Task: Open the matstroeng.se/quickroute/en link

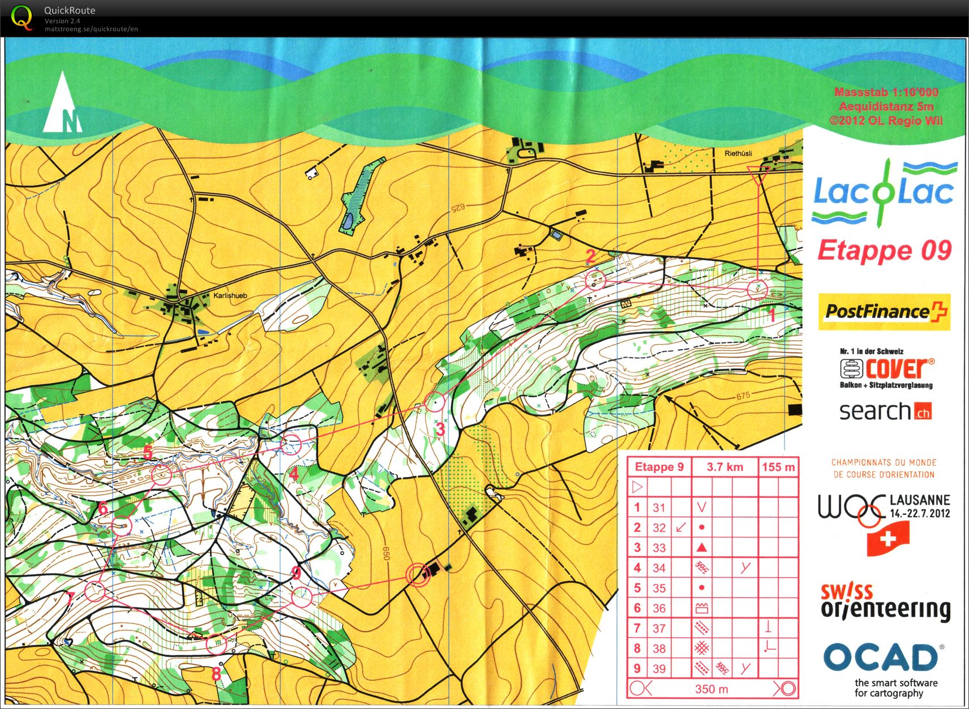Action: [x=91, y=29]
